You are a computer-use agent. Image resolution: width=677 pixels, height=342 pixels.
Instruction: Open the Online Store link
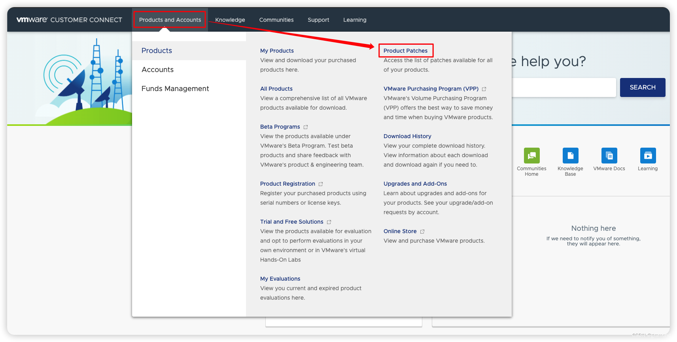coord(400,231)
